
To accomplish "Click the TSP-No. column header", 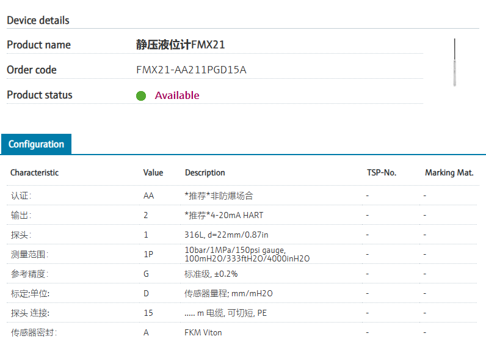I will point(382,172).
